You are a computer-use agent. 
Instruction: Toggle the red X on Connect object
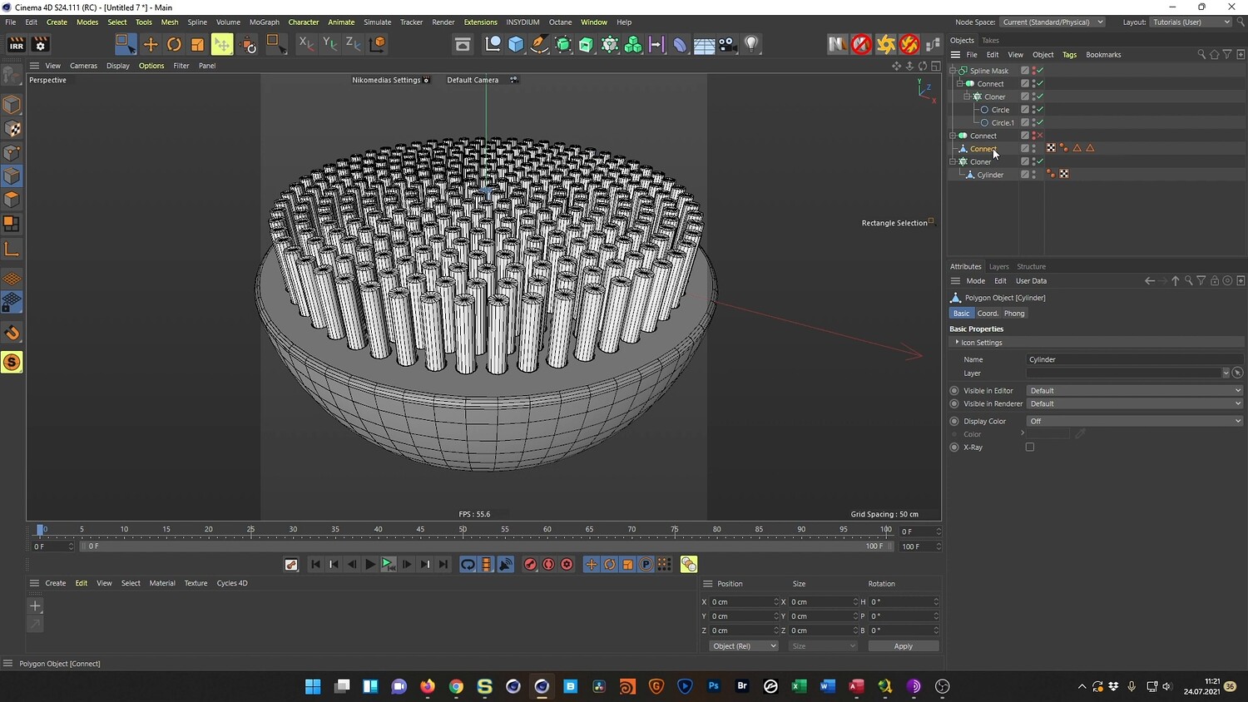pos(1040,136)
